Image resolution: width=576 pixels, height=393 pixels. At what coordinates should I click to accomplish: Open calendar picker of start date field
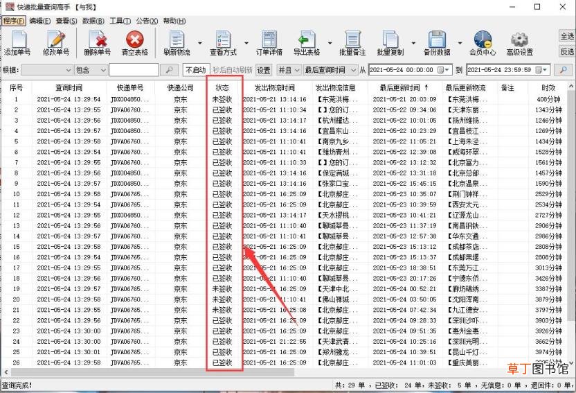click(x=443, y=70)
